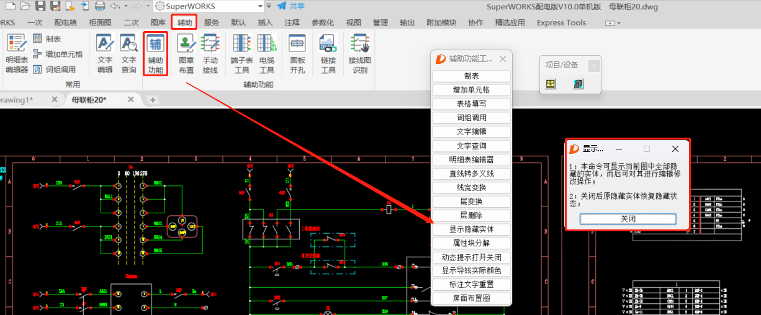Screen dimensions: 761x315
Task: Click the 制表 item in ribbon
Action: pyautogui.click(x=47, y=39)
